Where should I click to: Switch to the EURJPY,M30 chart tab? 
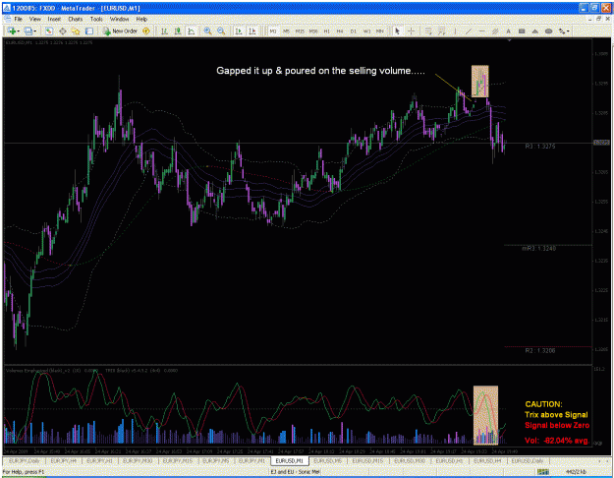(x=138, y=460)
